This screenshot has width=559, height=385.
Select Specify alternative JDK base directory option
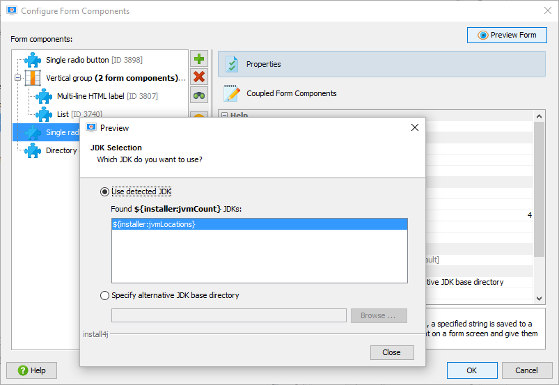tap(104, 295)
